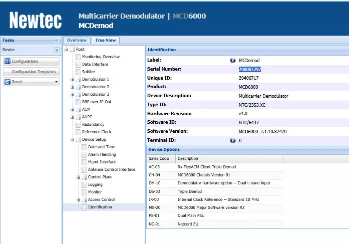Open Redundancy tree item

[93, 124]
